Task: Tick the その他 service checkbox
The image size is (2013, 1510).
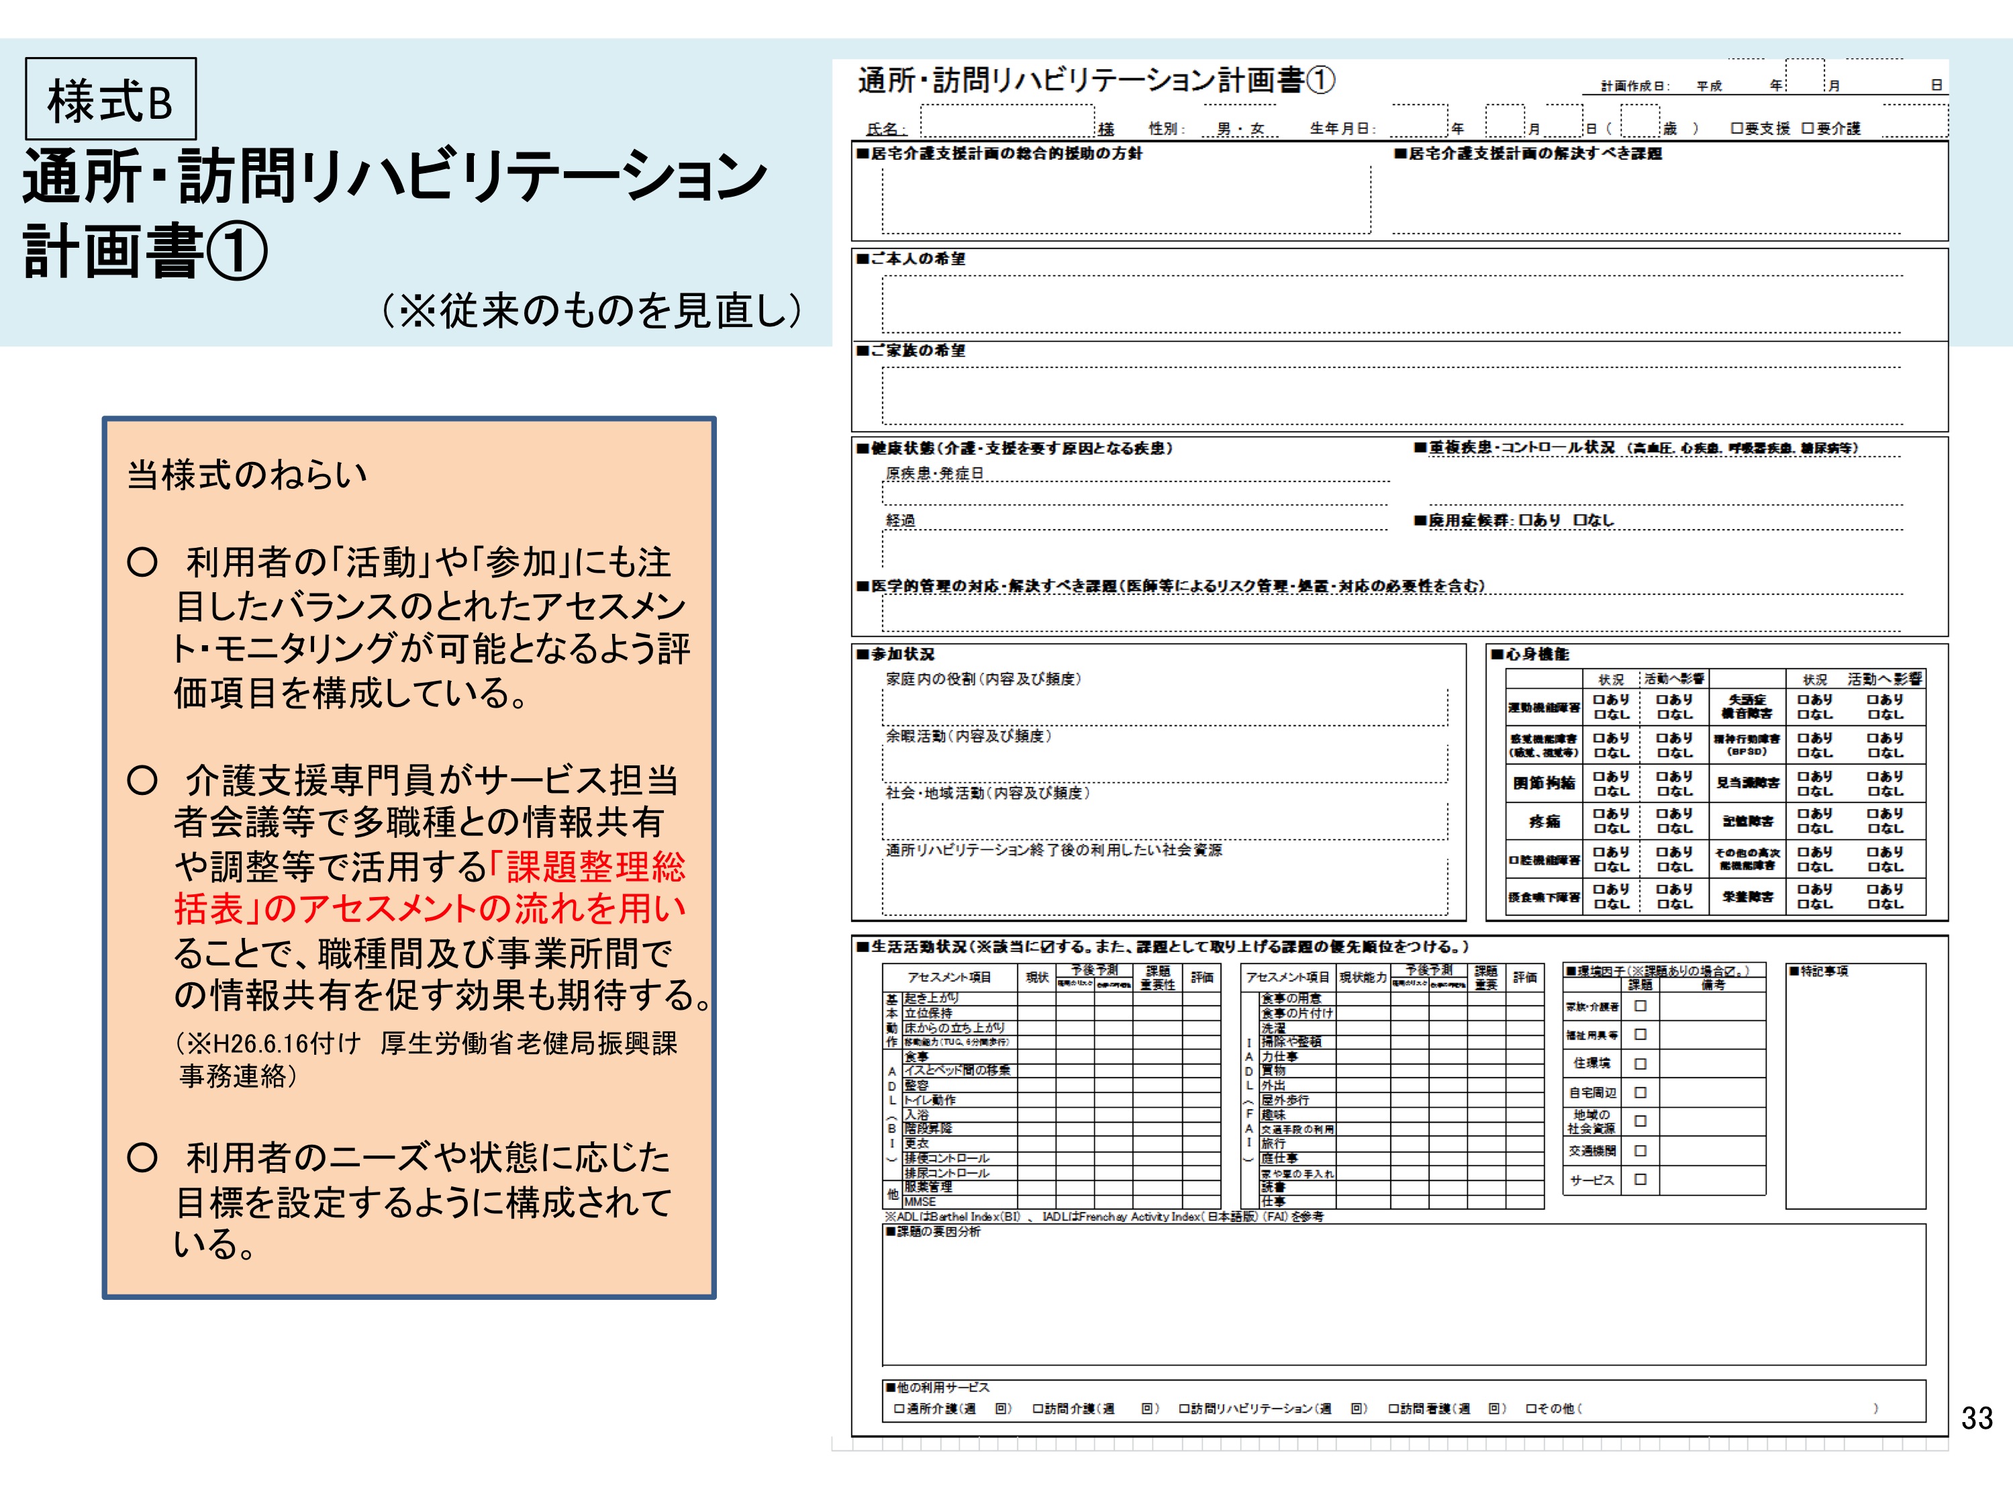Action: point(1532,1408)
